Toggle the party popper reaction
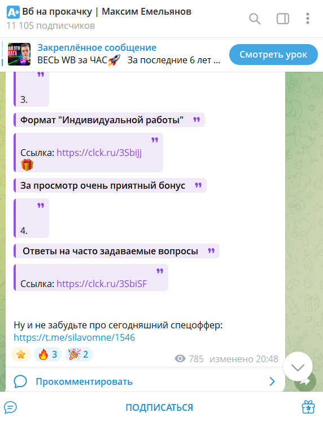This screenshot has height=421, width=323. pos(79,354)
